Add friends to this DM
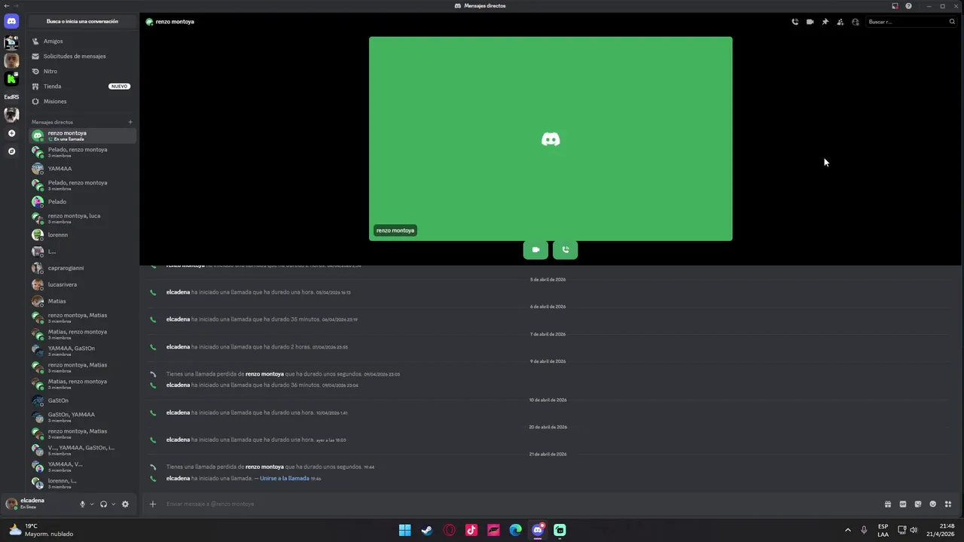The height and width of the screenshot is (542, 964). tap(840, 22)
